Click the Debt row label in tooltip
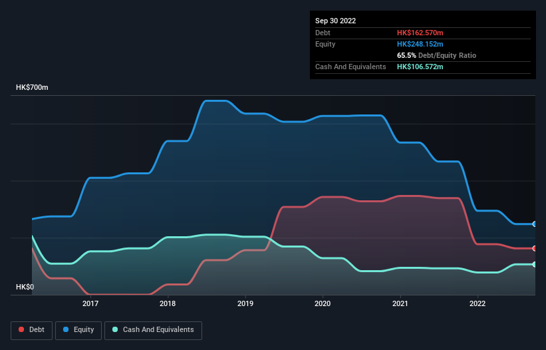 point(323,33)
